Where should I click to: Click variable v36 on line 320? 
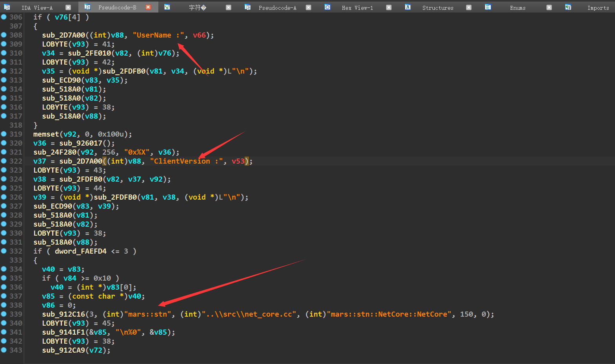pyautogui.click(x=40, y=143)
